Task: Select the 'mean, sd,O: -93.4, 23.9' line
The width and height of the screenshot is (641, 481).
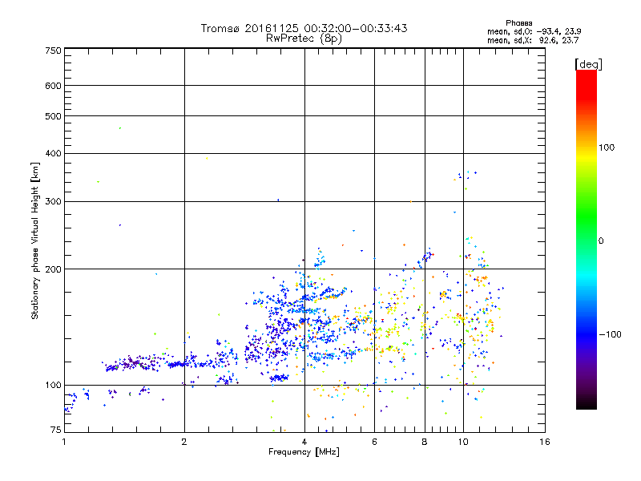Action: [534, 31]
